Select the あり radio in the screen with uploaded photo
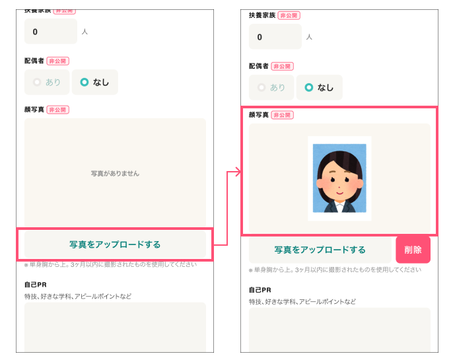The height and width of the screenshot is (362, 453). tap(271, 87)
